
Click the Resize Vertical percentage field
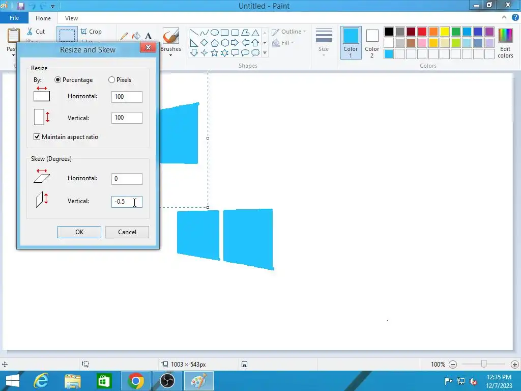tap(127, 118)
